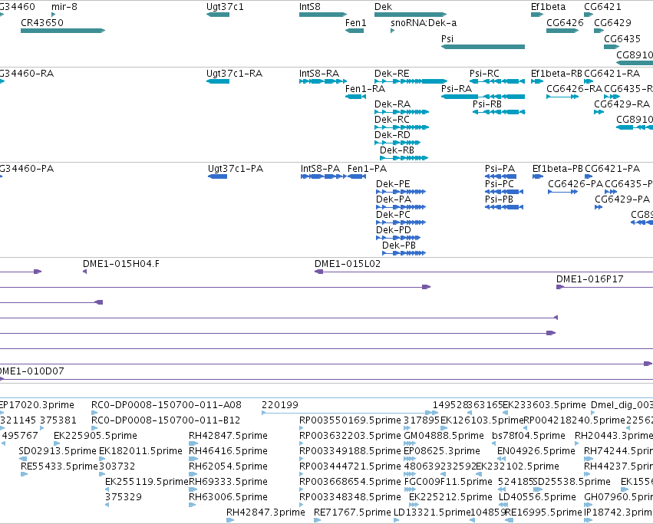Screen dimensions: 653x524
Task: Open the CG6435 gene feature
Action: click(612, 47)
